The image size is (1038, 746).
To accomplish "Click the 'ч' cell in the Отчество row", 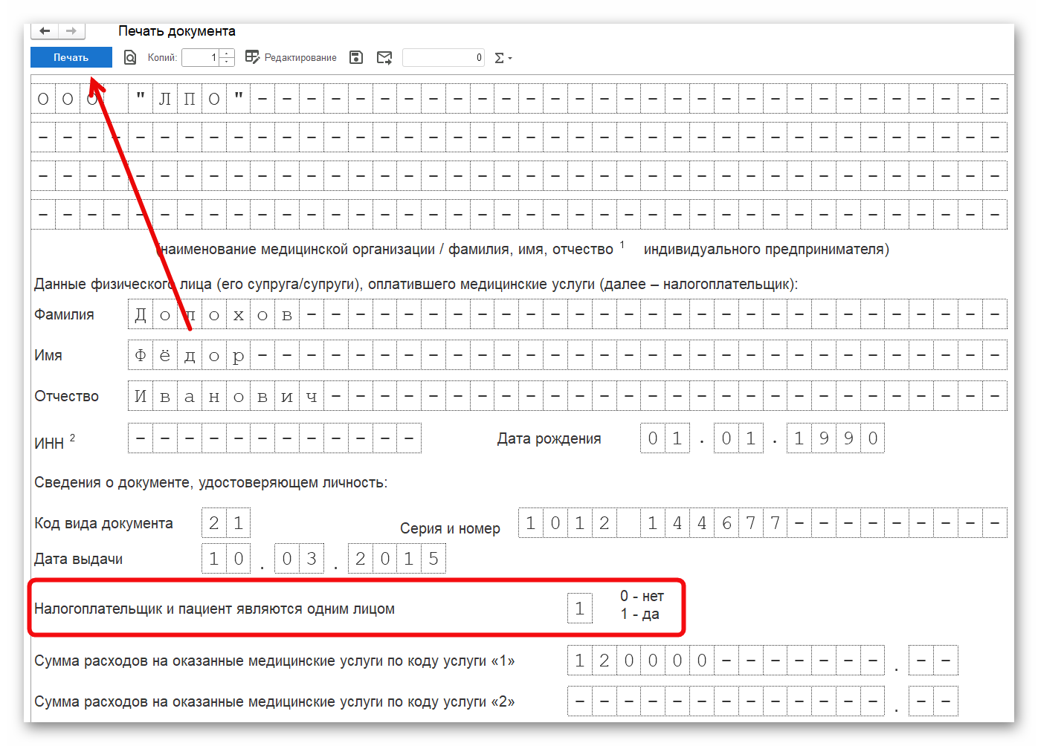I will click(x=312, y=396).
